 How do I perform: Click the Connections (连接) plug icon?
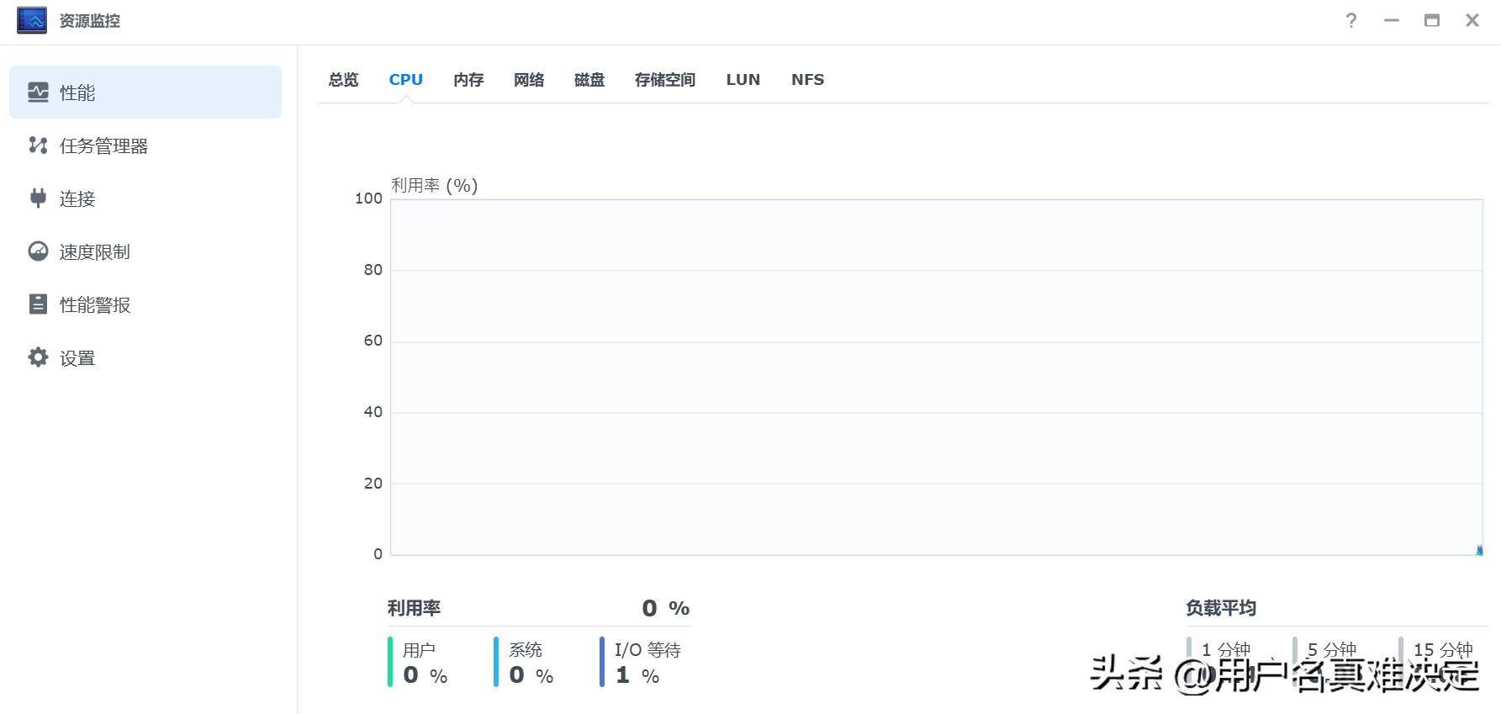click(x=39, y=198)
